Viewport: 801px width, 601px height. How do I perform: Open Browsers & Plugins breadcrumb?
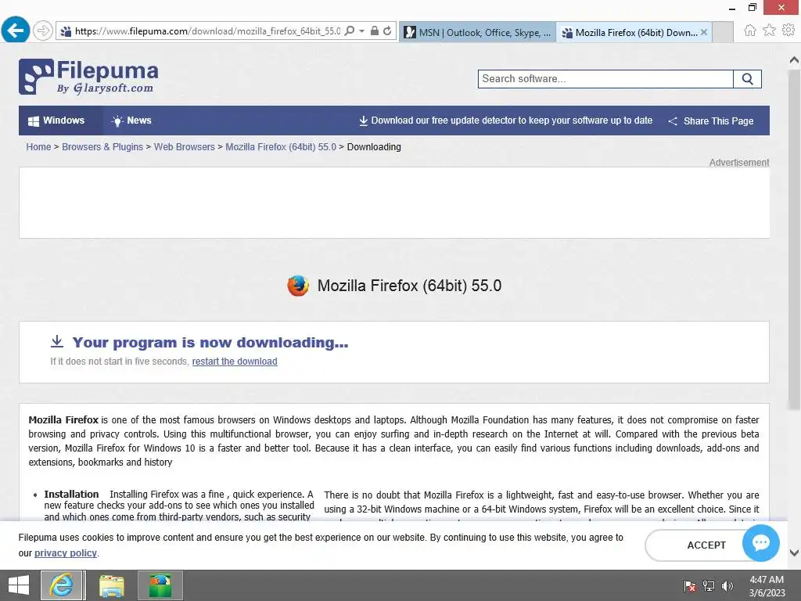tap(102, 146)
